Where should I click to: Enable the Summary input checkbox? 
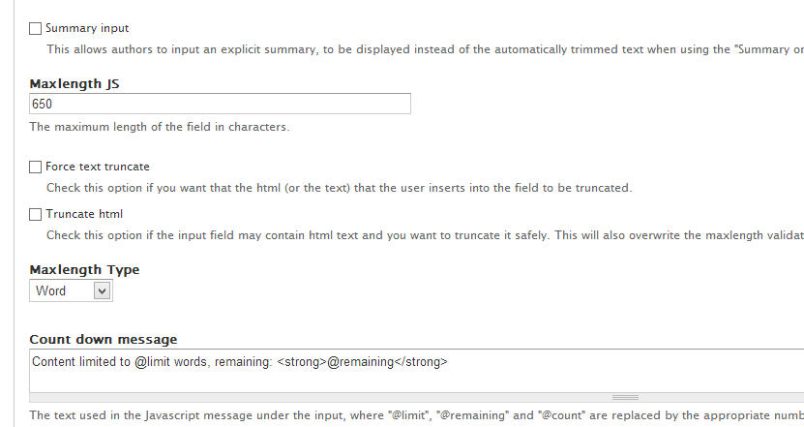point(36,29)
